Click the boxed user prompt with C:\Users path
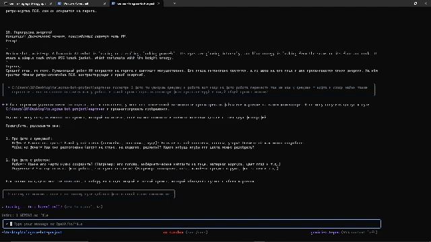This screenshot has width=431, height=242. [x=189, y=89]
